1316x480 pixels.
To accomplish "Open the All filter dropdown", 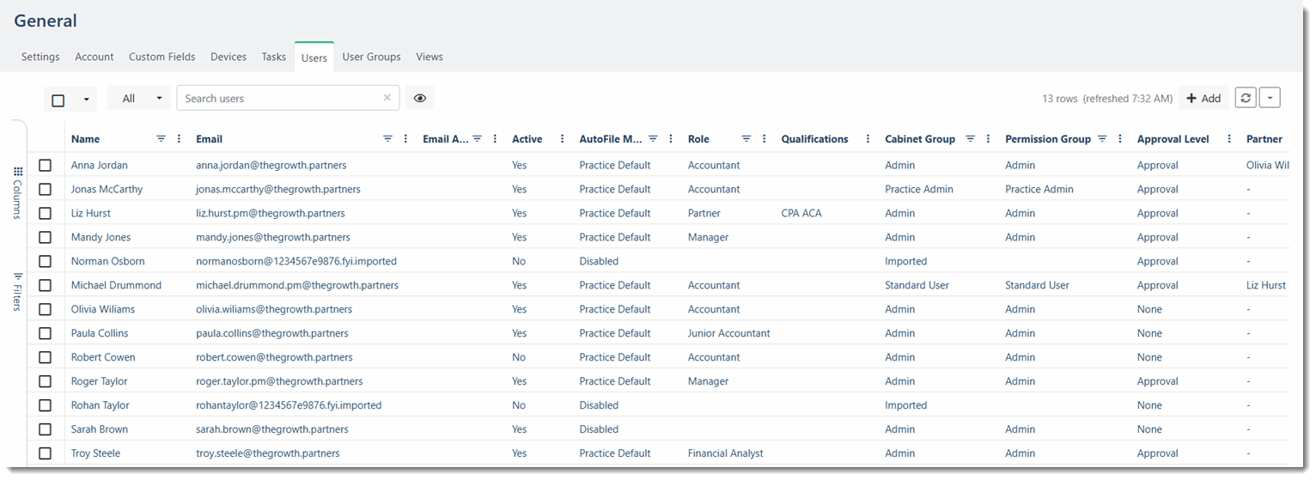I will [138, 98].
